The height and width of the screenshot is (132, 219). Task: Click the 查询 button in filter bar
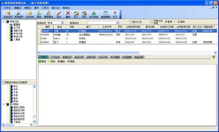(x=168, y=22)
